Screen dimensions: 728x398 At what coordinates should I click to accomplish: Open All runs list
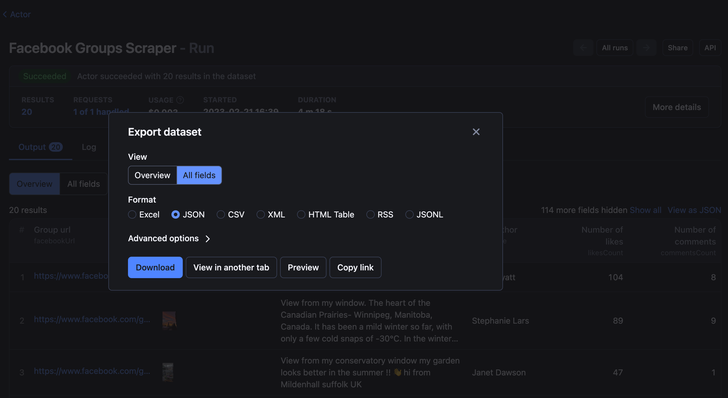pos(615,48)
